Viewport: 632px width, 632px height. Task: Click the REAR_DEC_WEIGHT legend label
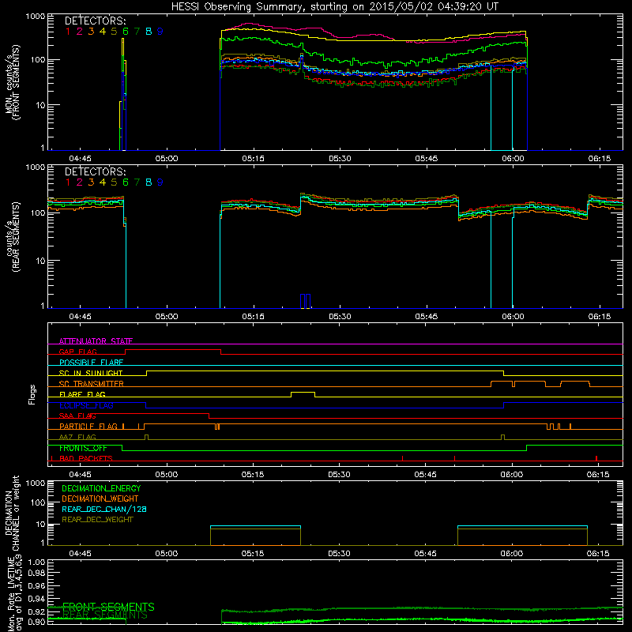(97, 520)
